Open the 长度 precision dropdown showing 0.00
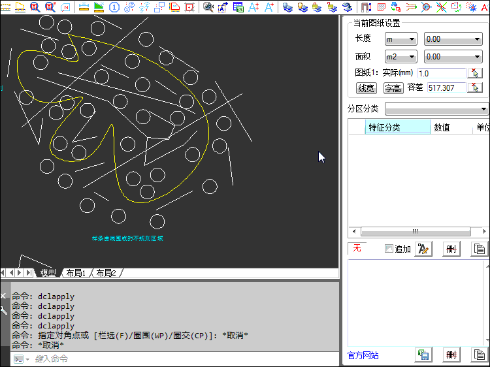 (452, 39)
